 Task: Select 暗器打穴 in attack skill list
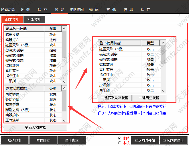(33, 40)
